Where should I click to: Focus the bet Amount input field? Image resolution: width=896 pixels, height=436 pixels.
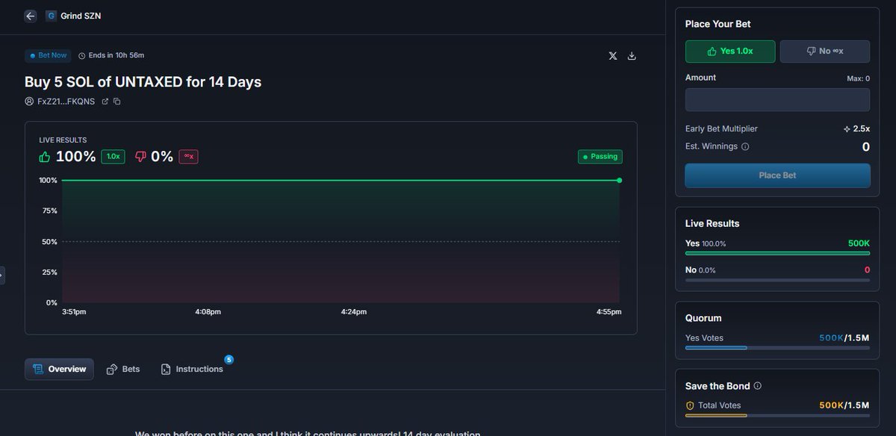point(777,100)
